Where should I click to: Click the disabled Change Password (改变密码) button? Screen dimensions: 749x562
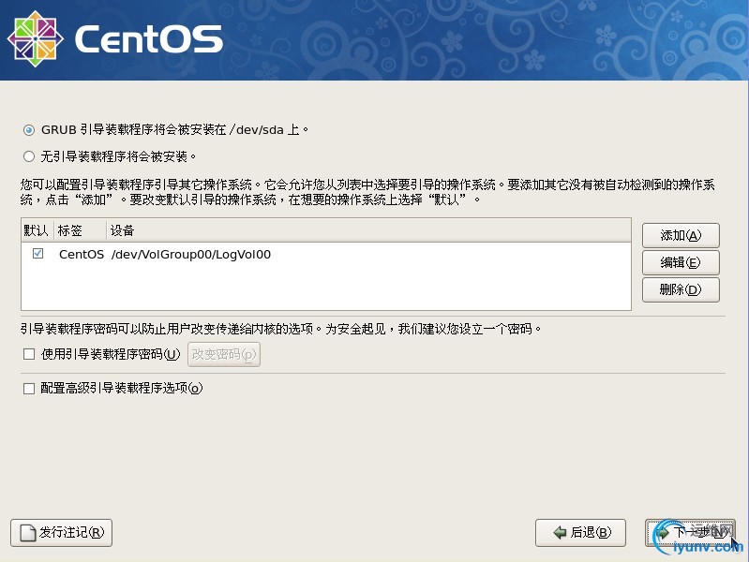(224, 354)
